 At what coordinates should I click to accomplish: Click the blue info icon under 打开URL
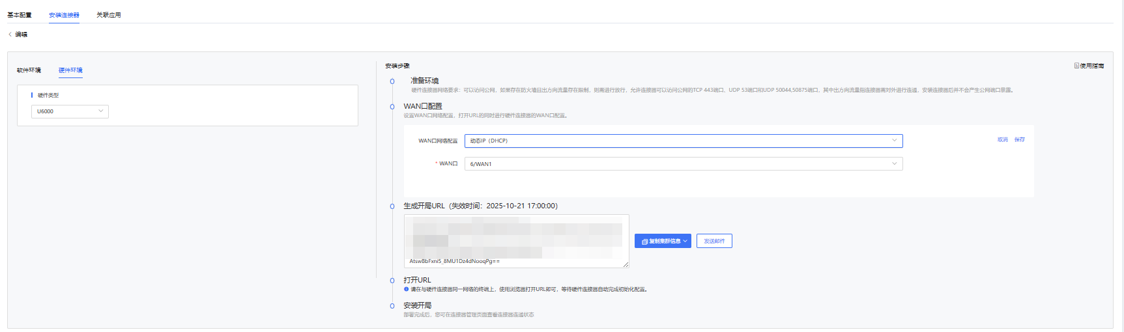[x=406, y=289]
